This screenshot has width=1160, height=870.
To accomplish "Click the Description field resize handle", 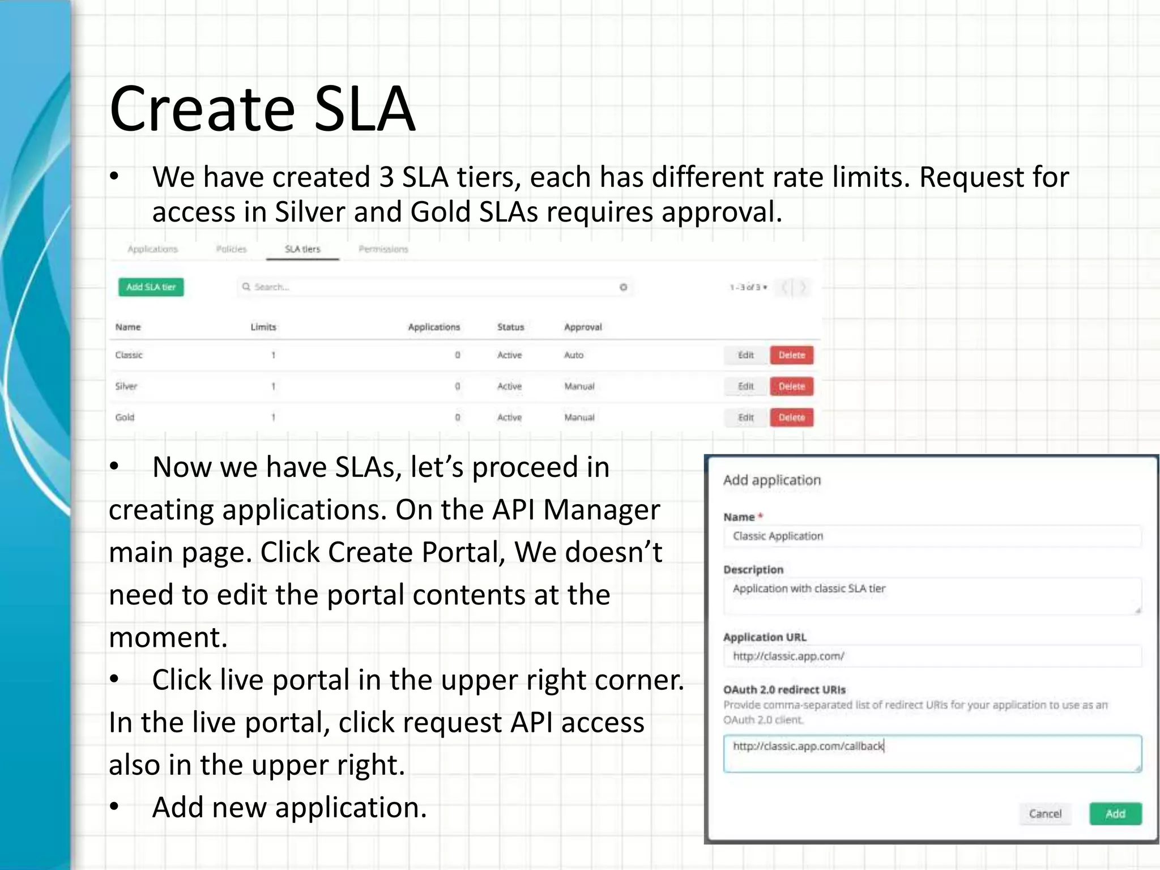I will 1137,611.
